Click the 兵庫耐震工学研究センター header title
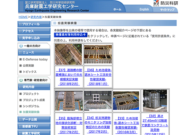 pos(52,6)
